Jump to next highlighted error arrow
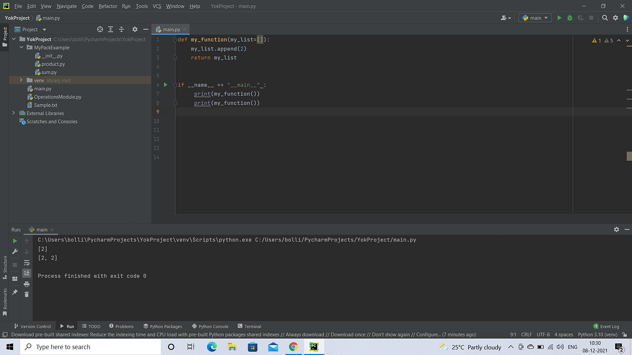Screen dimensions: 632x355 click(627, 40)
